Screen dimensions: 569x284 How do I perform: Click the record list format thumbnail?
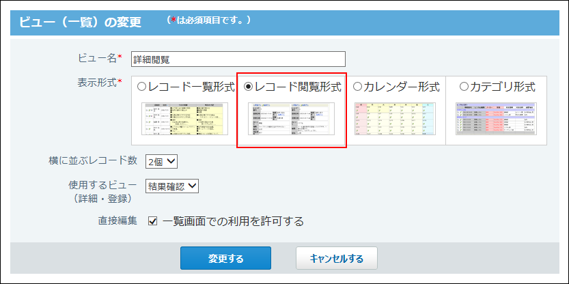coord(184,119)
